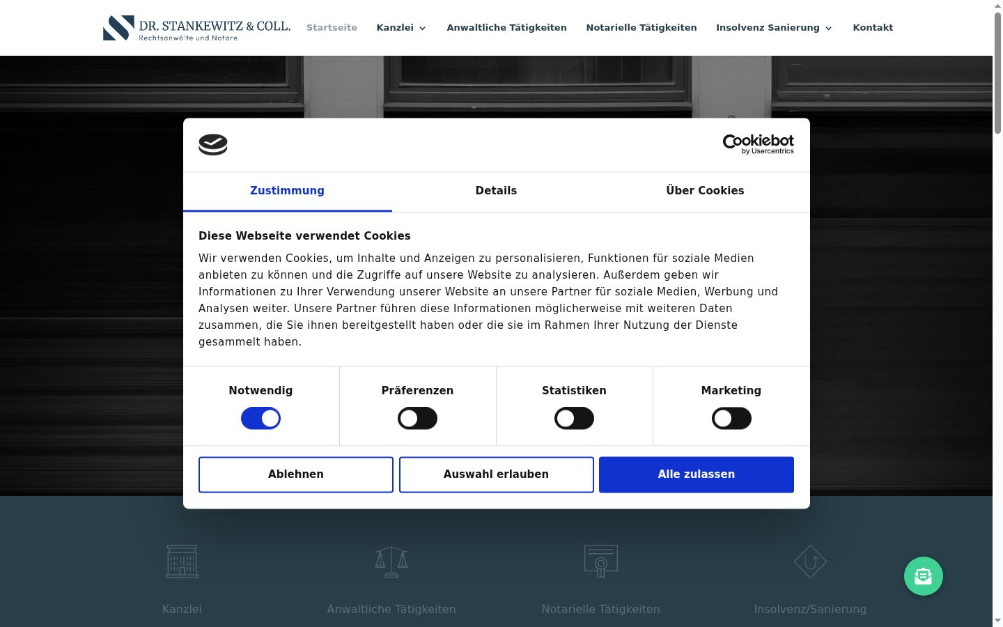Viewport: 1003px width, 627px height.
Task: Click the Dr. Stankewitz & Coll. logo
Action: (196, 28)
